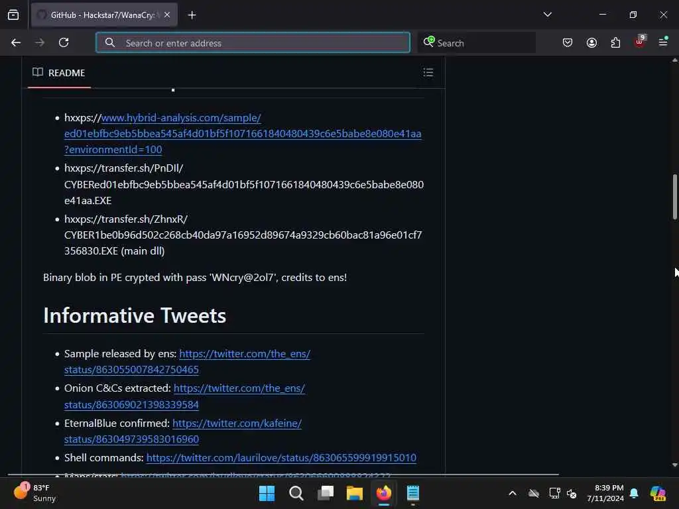The image size is (679, 509).
Task: Open the Firefox View icon
Action: (x=13, y=15)
